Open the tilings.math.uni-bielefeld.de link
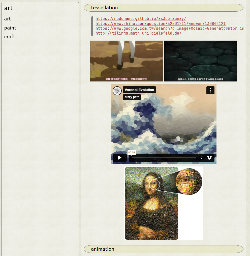 pyautogui.click(x=138, y=33)
